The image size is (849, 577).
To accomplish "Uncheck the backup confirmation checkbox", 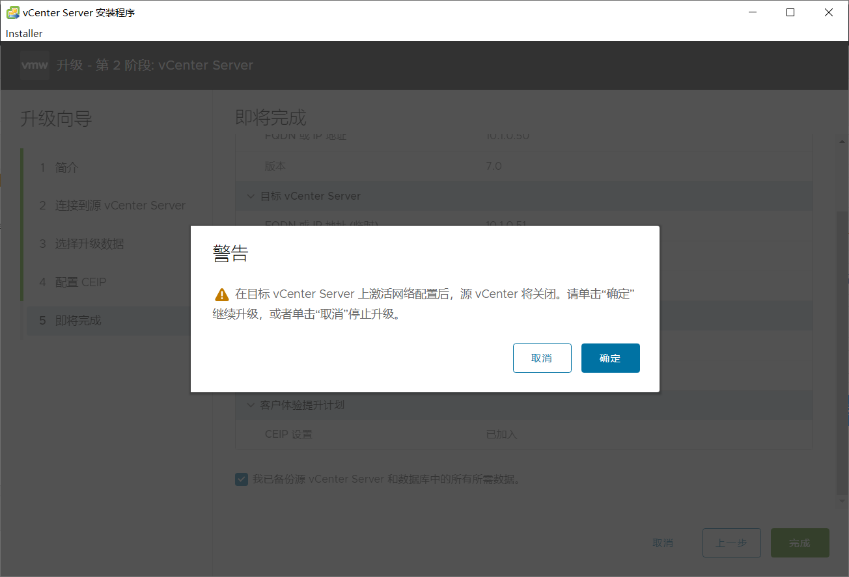I will tap(242, 479).
